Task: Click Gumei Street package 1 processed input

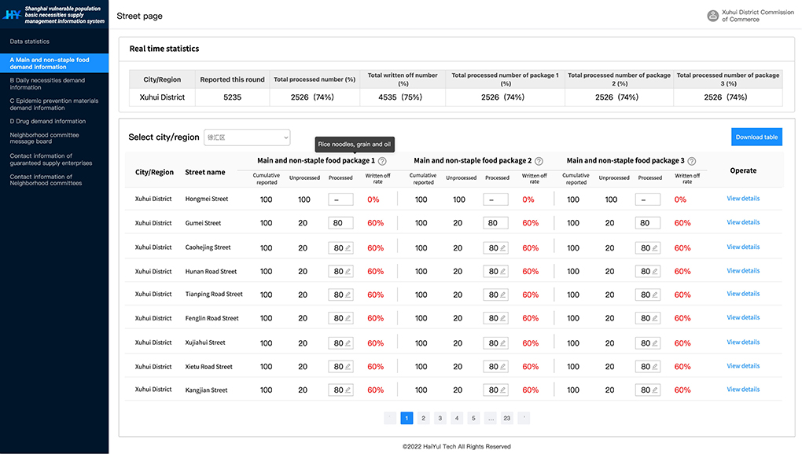Action: 340,223
